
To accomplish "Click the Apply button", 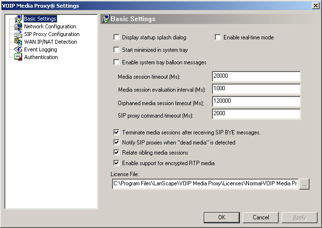I will tap(299, 217).
